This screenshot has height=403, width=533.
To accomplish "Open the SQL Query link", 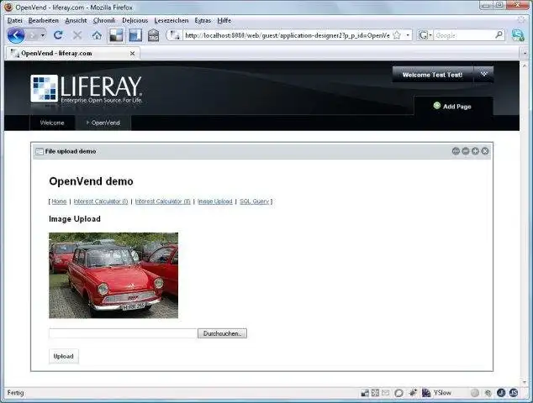I will pos(254,201).
